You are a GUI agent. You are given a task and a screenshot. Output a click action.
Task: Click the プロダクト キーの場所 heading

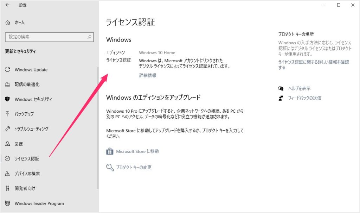click(x=296, y=34)
